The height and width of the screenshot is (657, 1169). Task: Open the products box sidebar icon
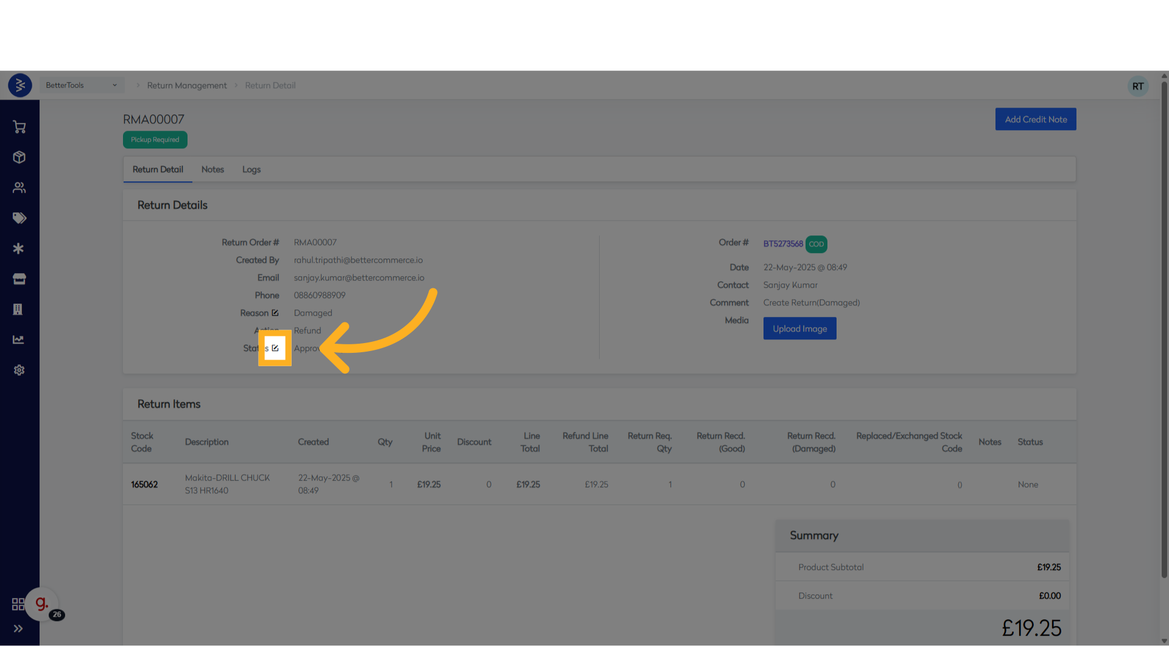[19, 157]
